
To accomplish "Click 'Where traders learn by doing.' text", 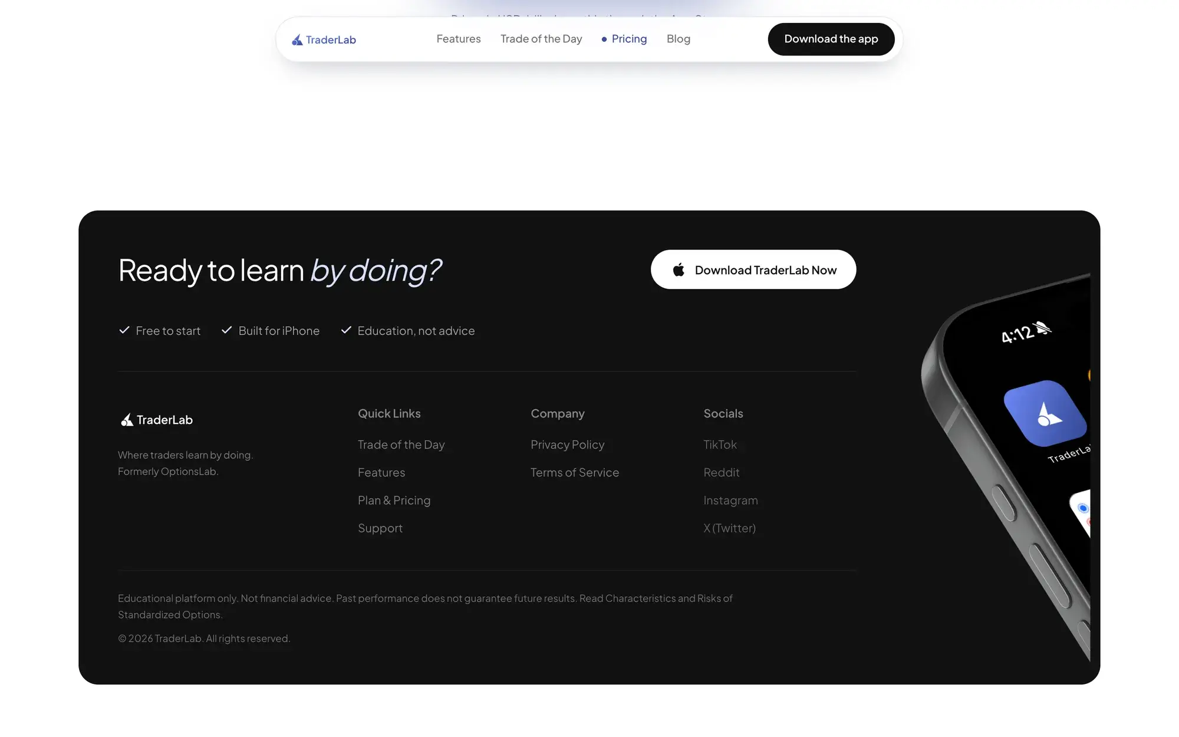I will 185,455.
